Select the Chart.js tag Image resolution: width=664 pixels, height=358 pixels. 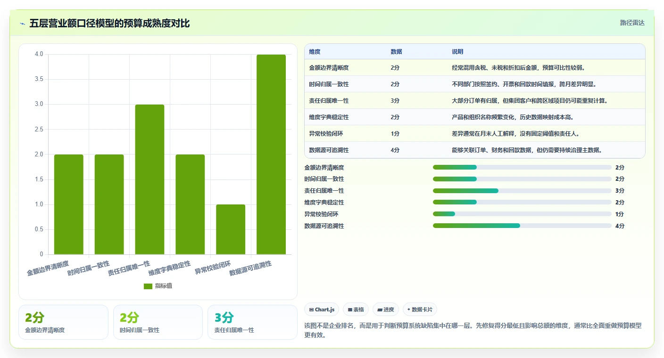click(322, 309)
